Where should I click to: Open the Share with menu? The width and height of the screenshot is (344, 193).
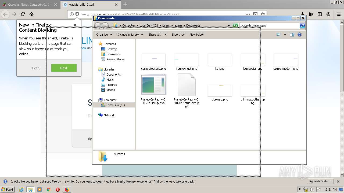(x=157, y=35)
